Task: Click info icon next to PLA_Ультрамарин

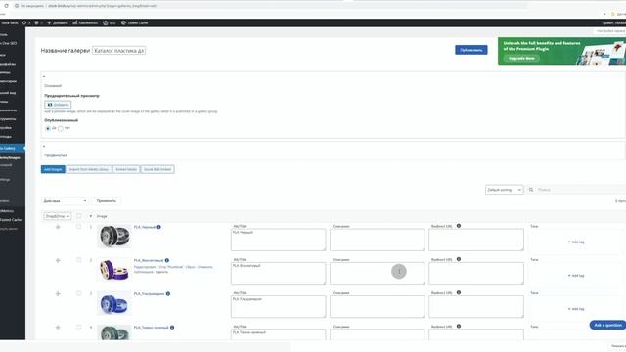Action: point(168,293)
